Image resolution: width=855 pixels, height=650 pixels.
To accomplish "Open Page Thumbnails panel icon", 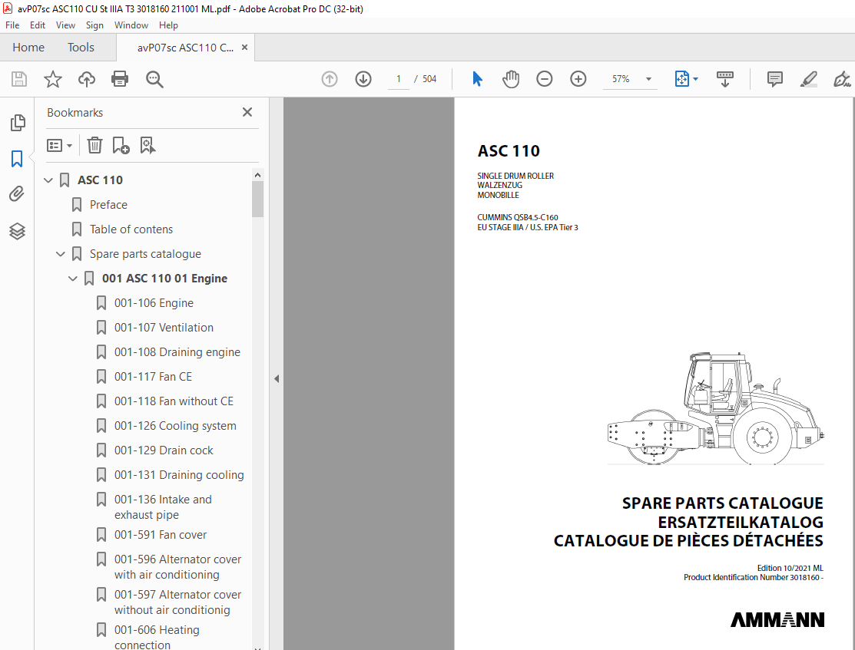I will tap(18, 123).
